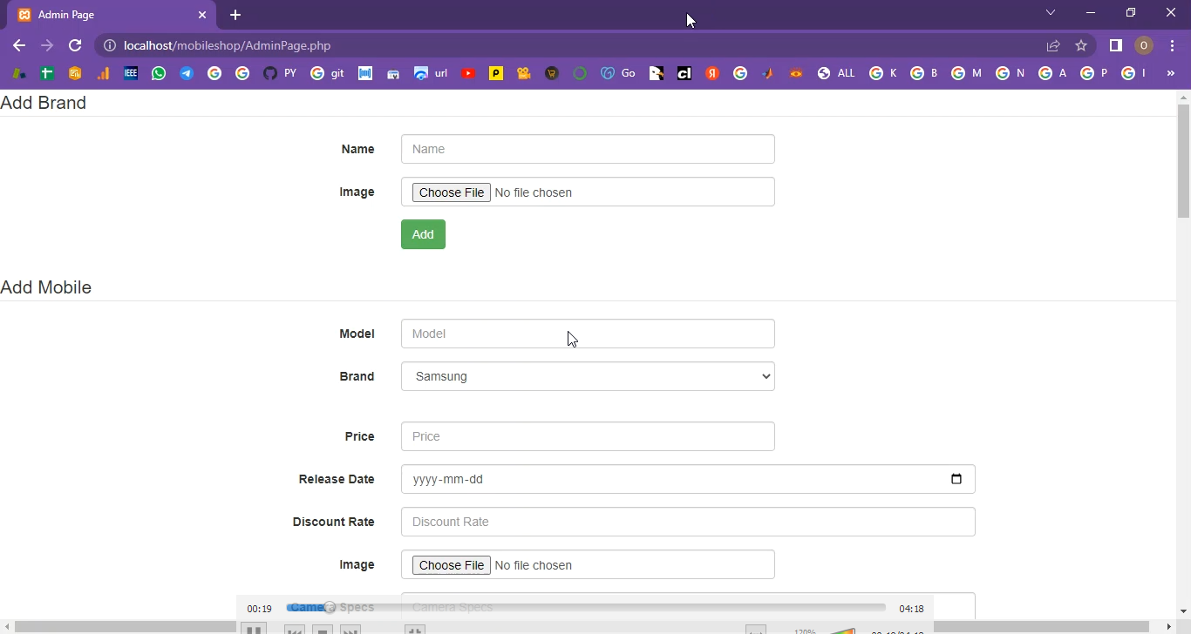
Task: Open the WhatsApp bookmark
Action: pyautogui.click(x=159, y=74)
